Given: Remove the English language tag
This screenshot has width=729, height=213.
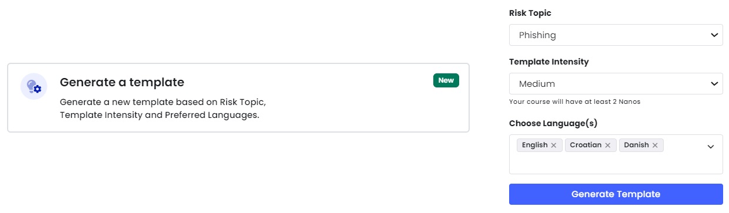Looking at the screenshot, I should coord(553,145).
